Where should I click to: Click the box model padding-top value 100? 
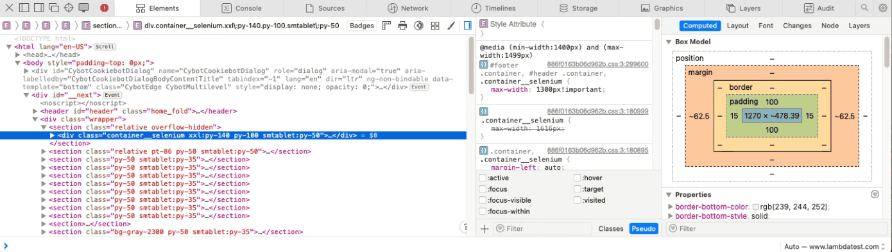point(771,102)
